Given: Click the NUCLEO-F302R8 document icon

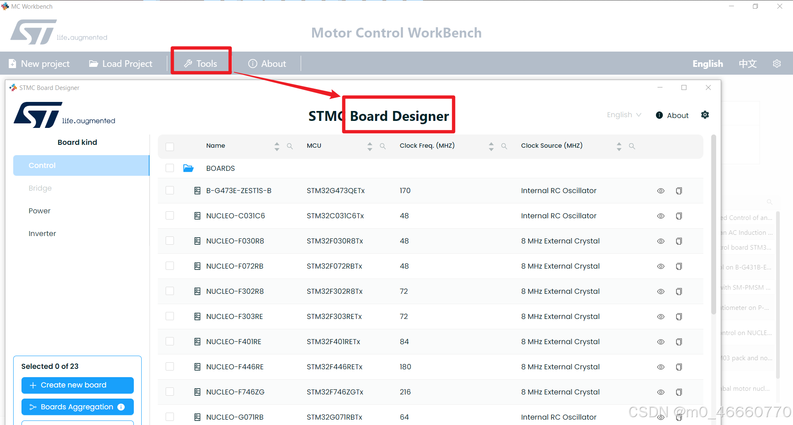Looking at the screenshot, I should [x=197, y=291].
